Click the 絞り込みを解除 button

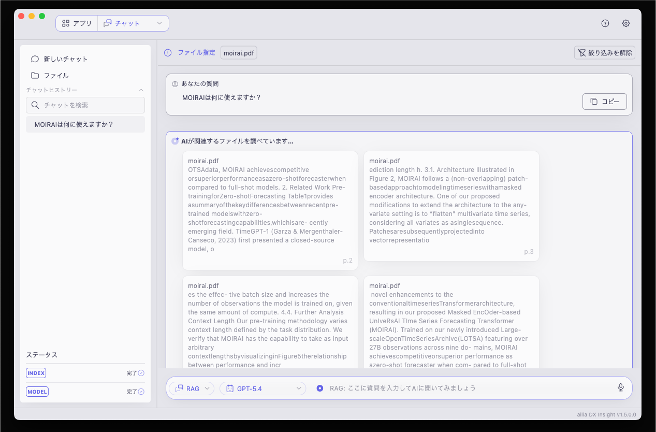point(605,53)
